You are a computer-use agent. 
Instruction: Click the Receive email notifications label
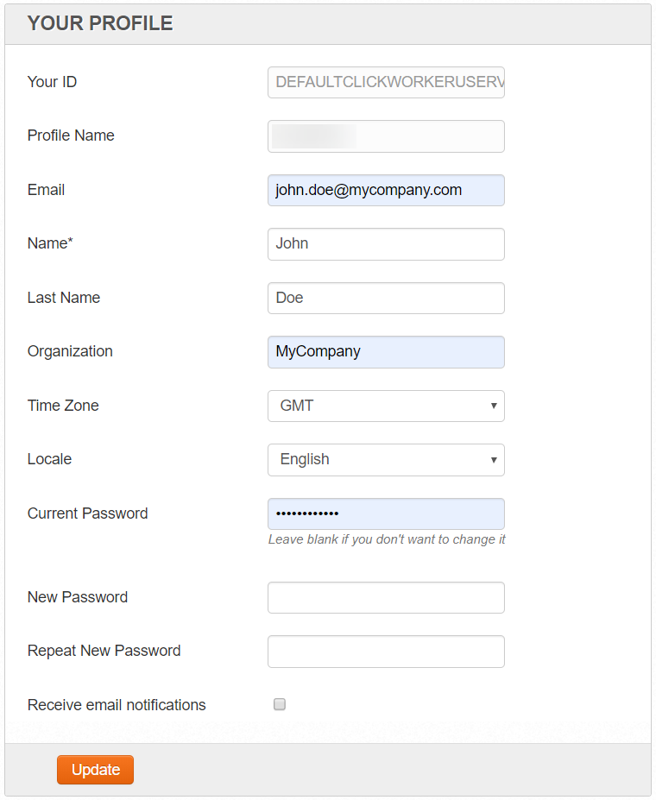pyautogui.click(x=117, y=705)
